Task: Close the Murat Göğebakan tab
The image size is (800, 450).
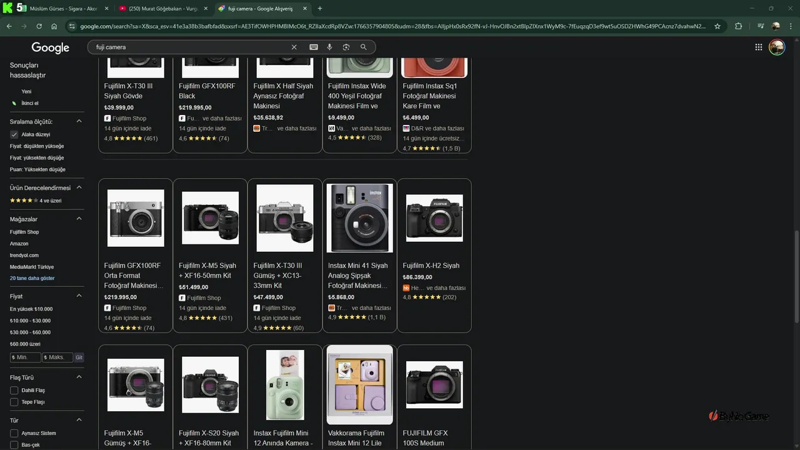Action: (206, 8)
